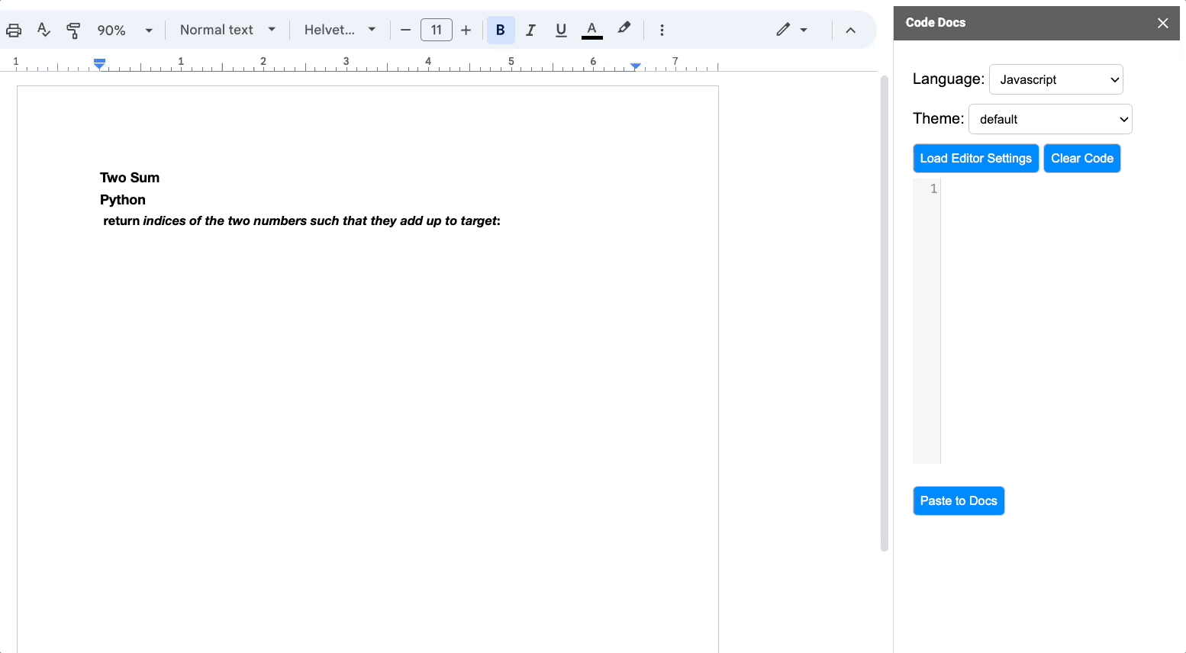This screenshot has width=1186, height=653.
Task: Open the Normal text style dropdown
Action: click(x=227, y=31)
